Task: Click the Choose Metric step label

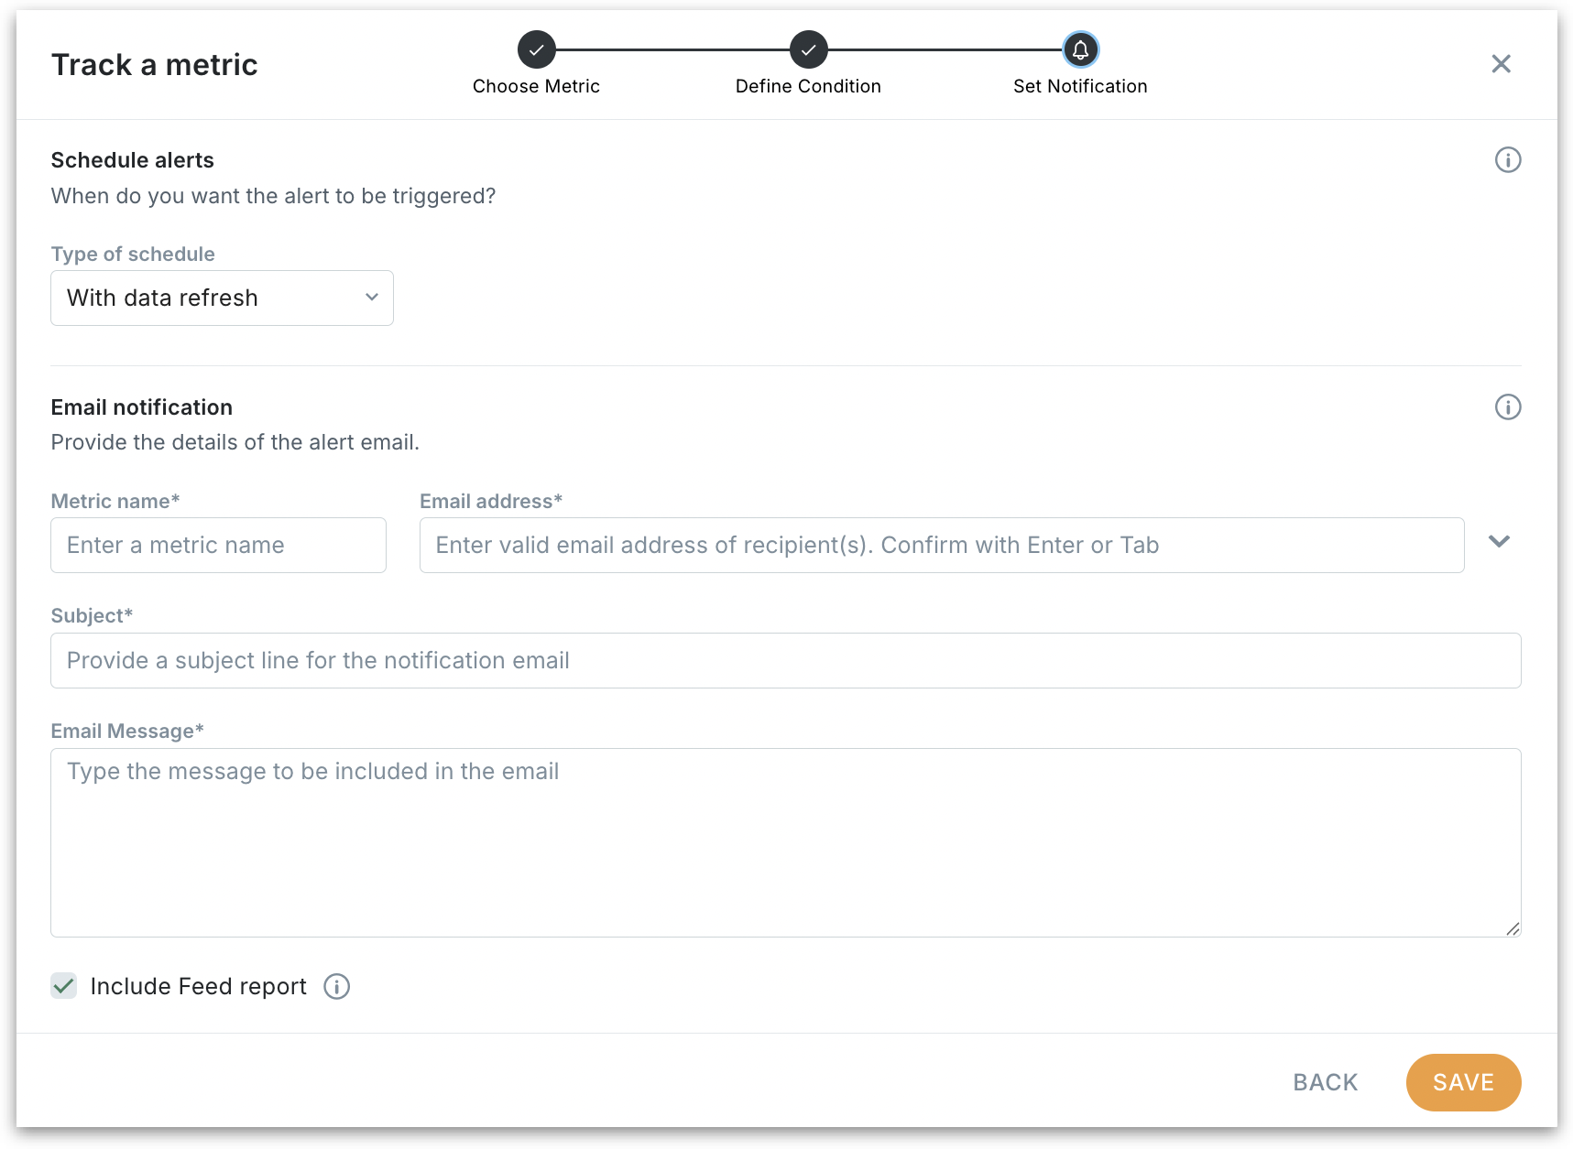Action: click(x=536, y=86)
